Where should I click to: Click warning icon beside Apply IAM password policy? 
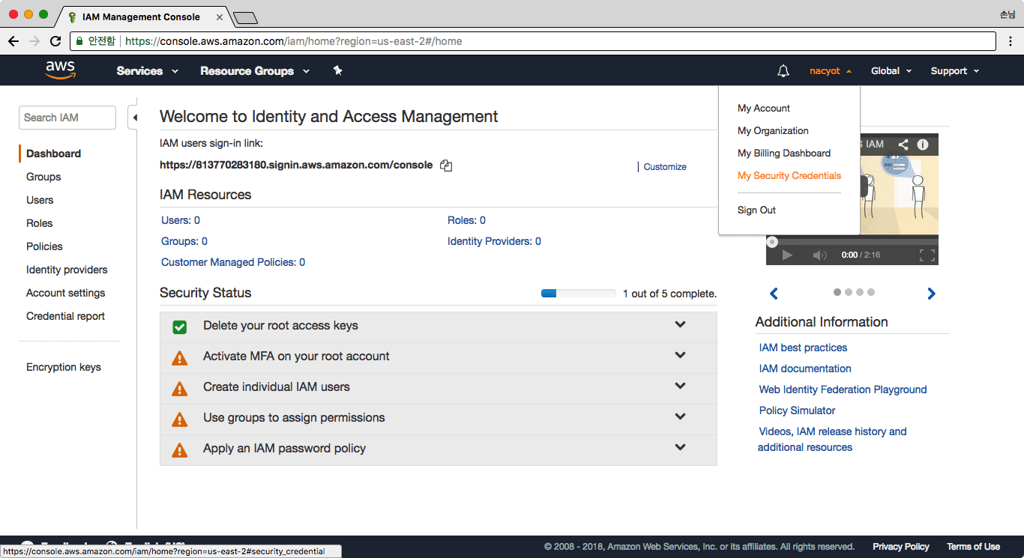pyautogui.click(x=179, y=449)
